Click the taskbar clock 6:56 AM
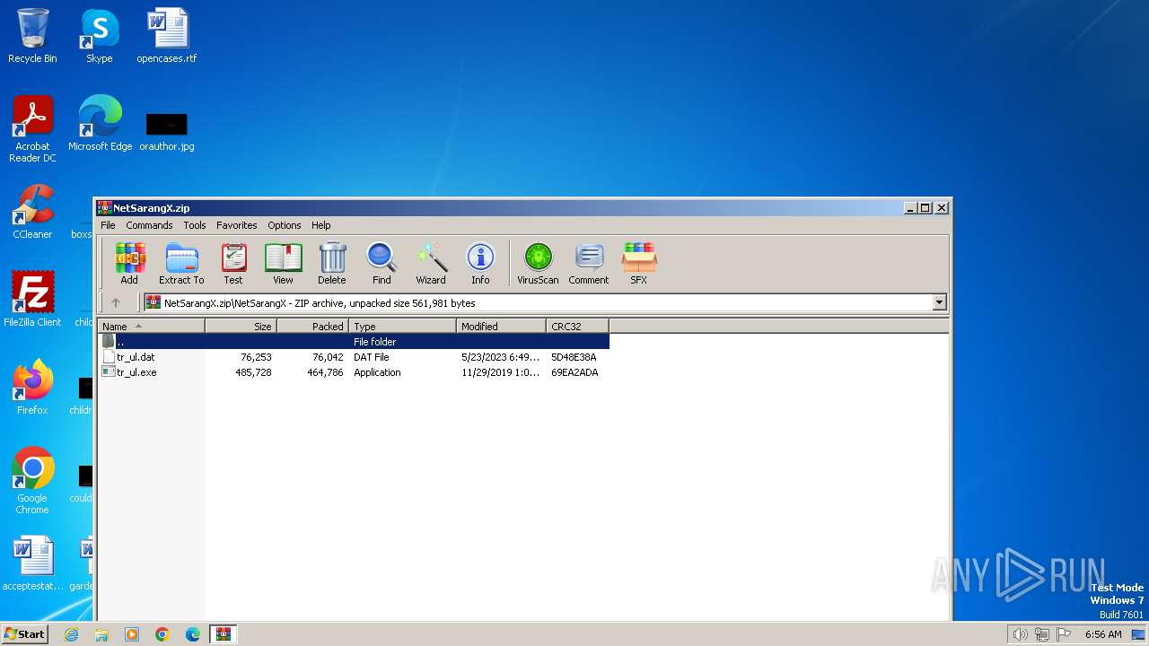1149x646 pixels. pos(1103,634)
